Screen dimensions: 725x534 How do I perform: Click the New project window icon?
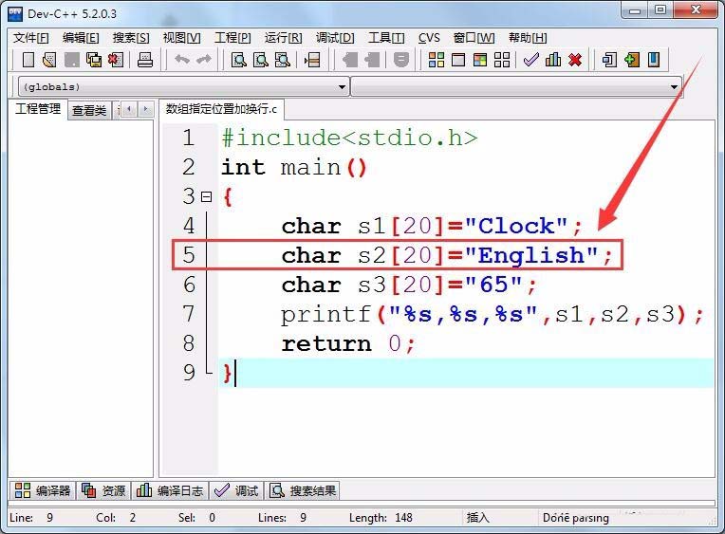(x=609, y=60)
